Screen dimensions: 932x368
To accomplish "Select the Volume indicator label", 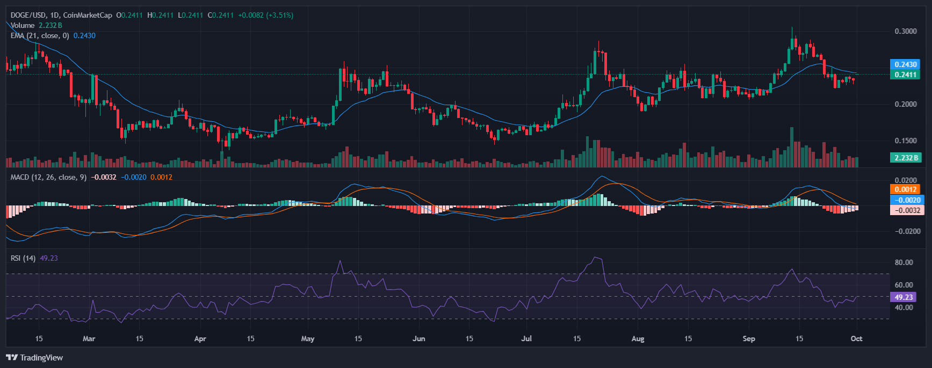I will pyautogui.click(x=23, y=25).
